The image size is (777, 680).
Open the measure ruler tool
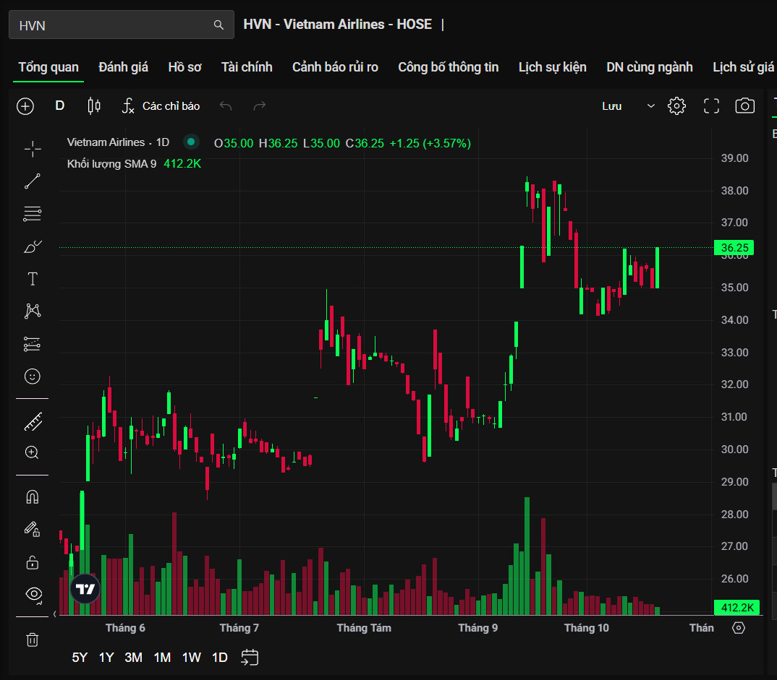(x=33, y=421)
